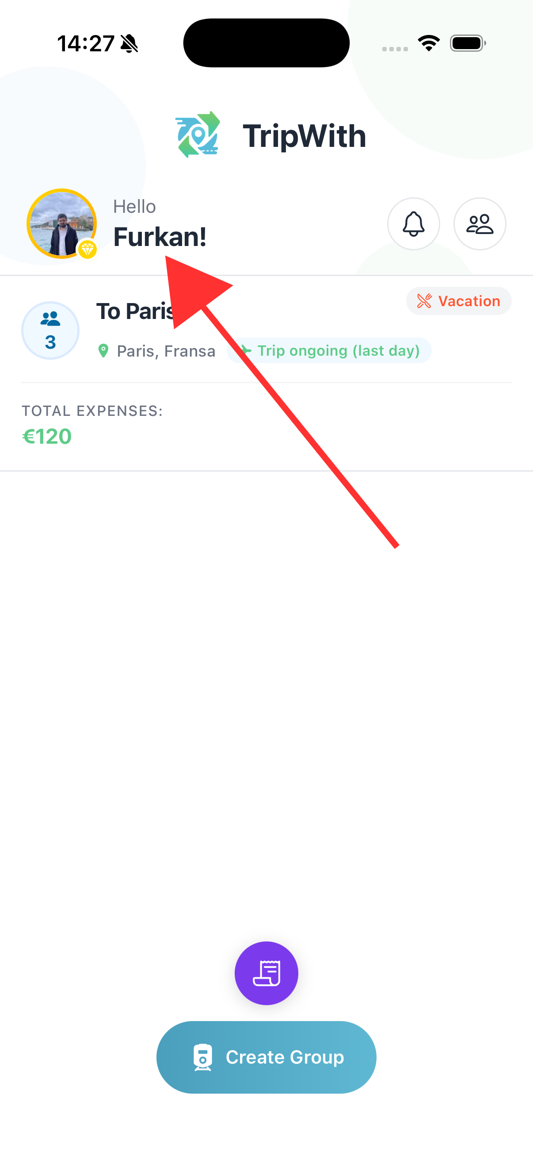The image size is (533, 1160).
Task: Tap the Furkan! greeting name
Action: 160,237
